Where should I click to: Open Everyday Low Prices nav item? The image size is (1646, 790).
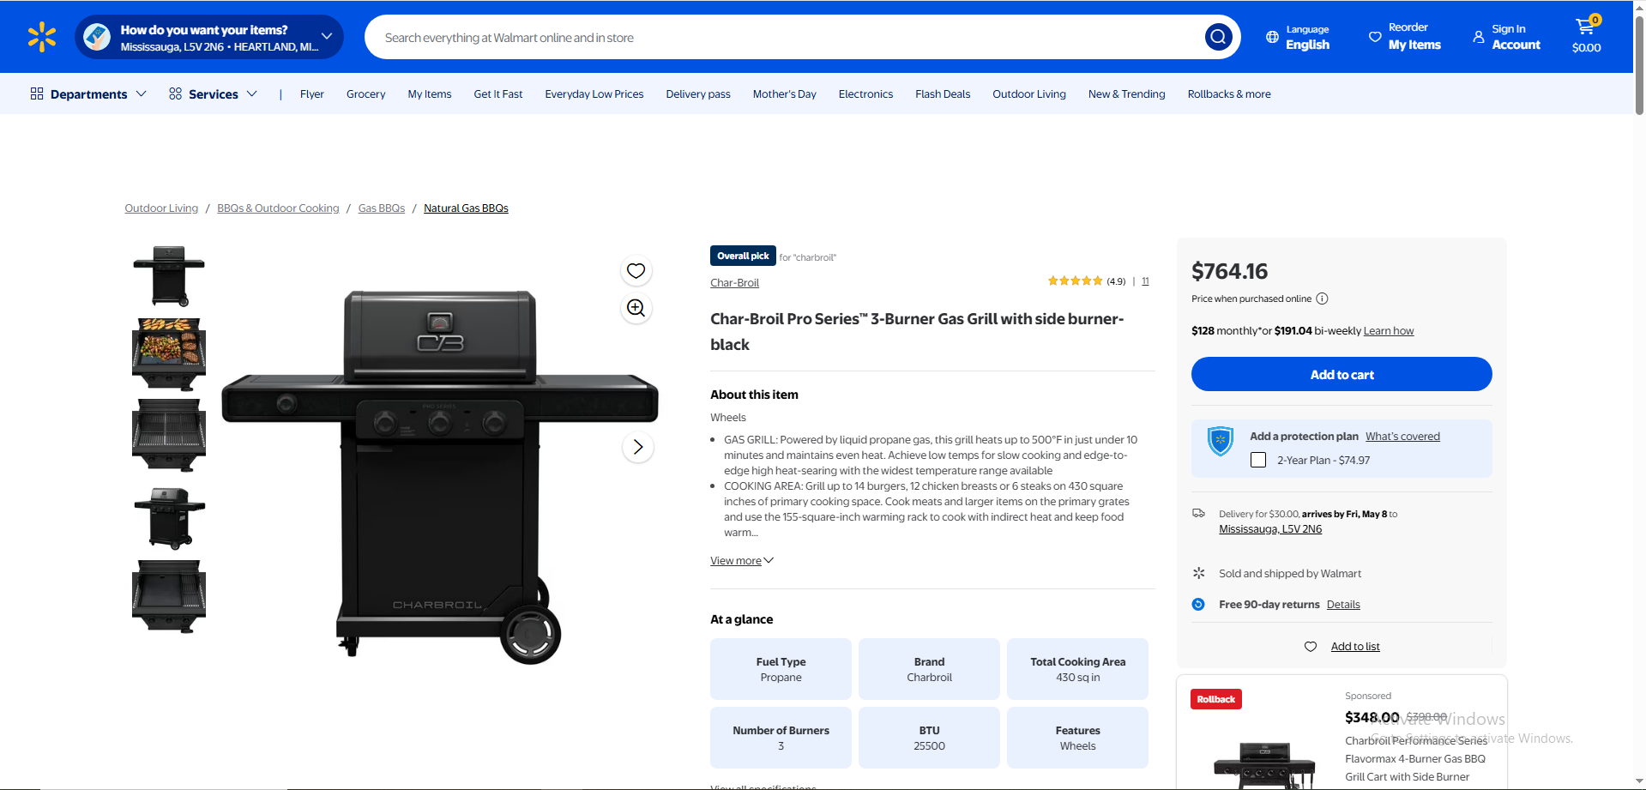coord(594,94)
